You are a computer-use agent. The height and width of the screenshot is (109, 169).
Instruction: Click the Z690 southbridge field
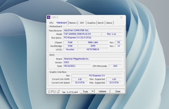point(93,46)
